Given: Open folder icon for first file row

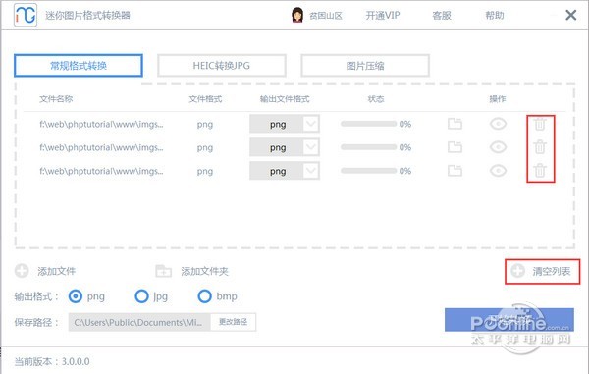Looking at the screenshot, I should click(455, 124).
